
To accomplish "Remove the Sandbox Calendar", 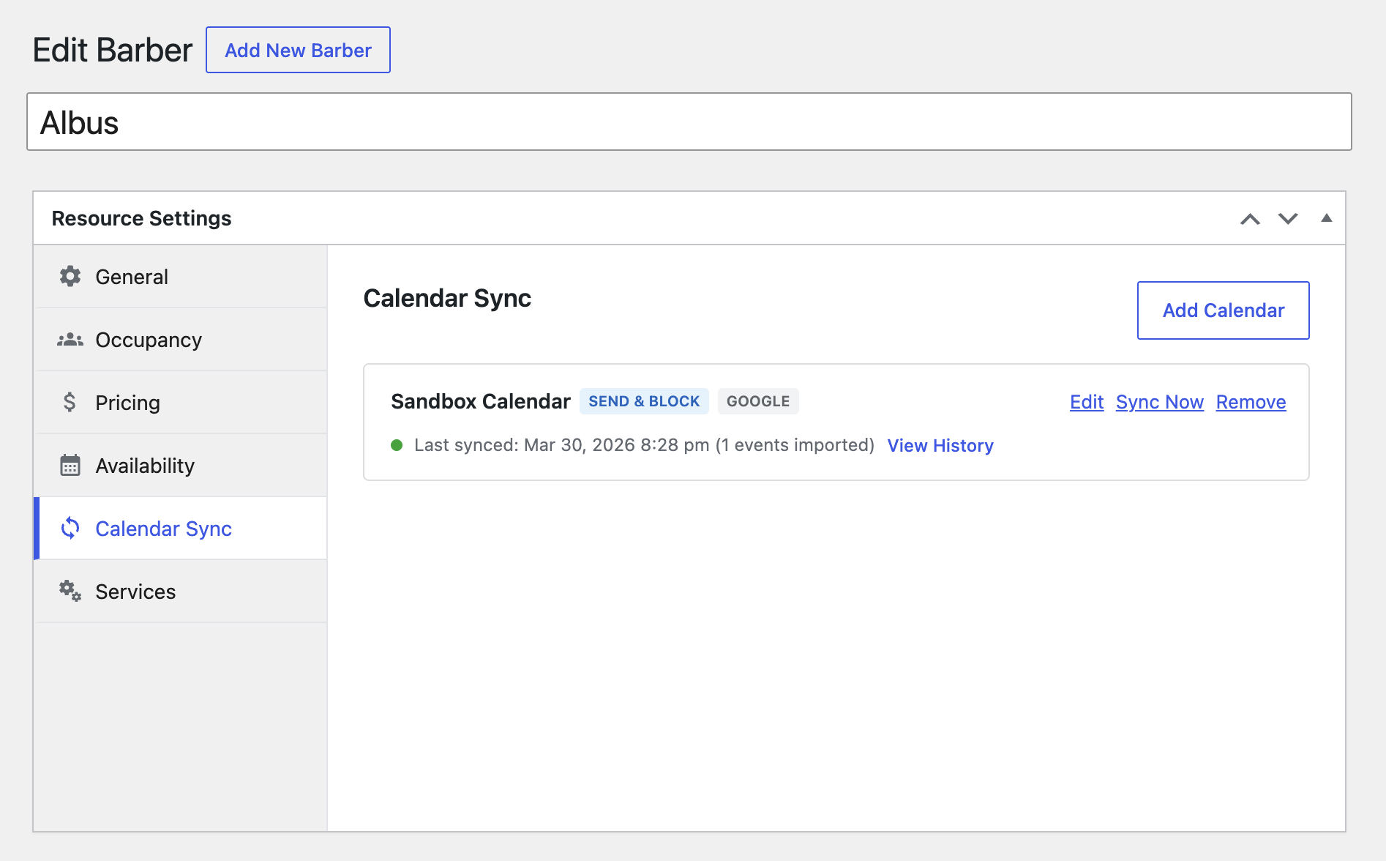I will click(1251, 402).
